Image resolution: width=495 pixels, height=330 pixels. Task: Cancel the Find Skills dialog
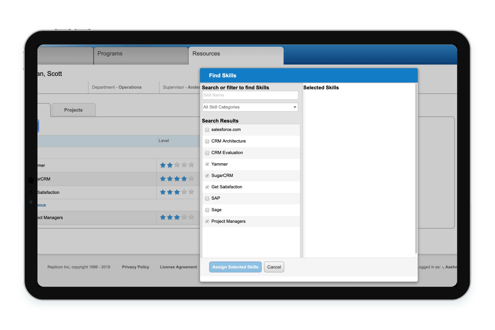pyautogui.click(x=274, y=267)
